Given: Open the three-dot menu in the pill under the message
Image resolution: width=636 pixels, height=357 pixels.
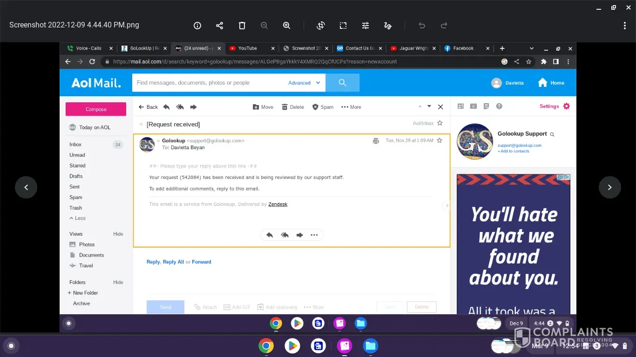Looking at the screenshot, I should (x=314, y=235).
